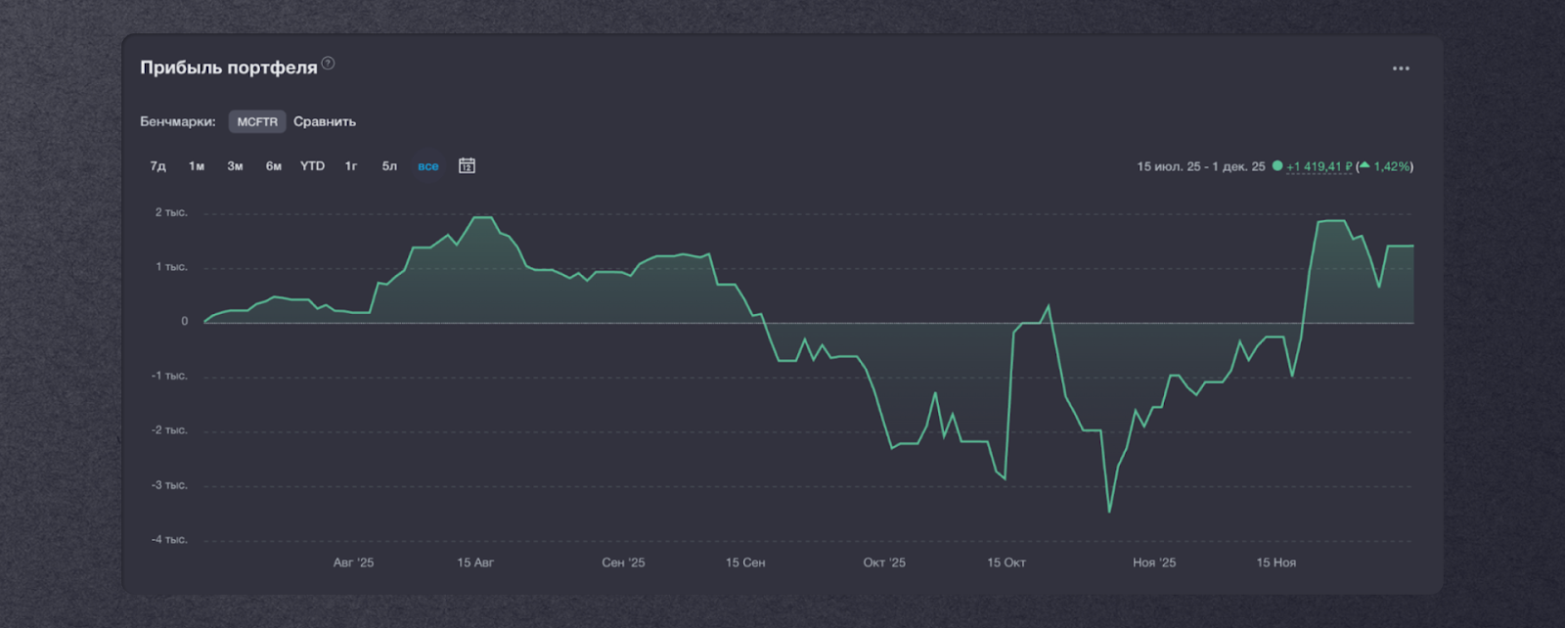Click the 15 июл. 25 - 1 дек. 25 date range
The image size is (1565, 628).
point(1200,167)
